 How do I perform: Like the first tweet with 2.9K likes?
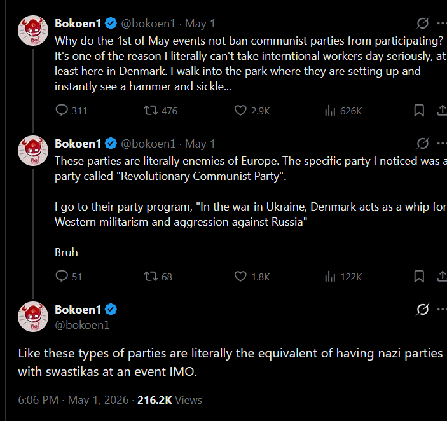pos(252,111)
